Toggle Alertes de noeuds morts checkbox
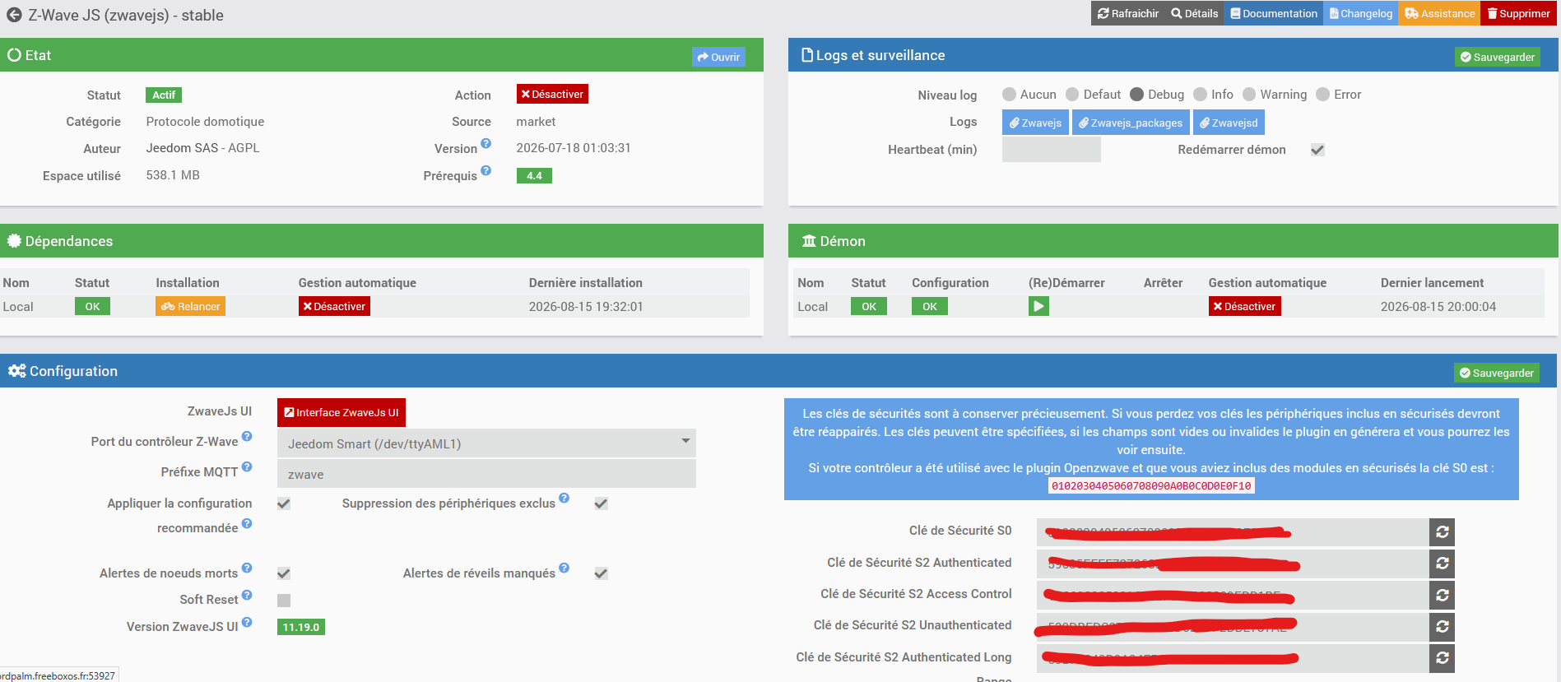 click(x=284, y=573)
